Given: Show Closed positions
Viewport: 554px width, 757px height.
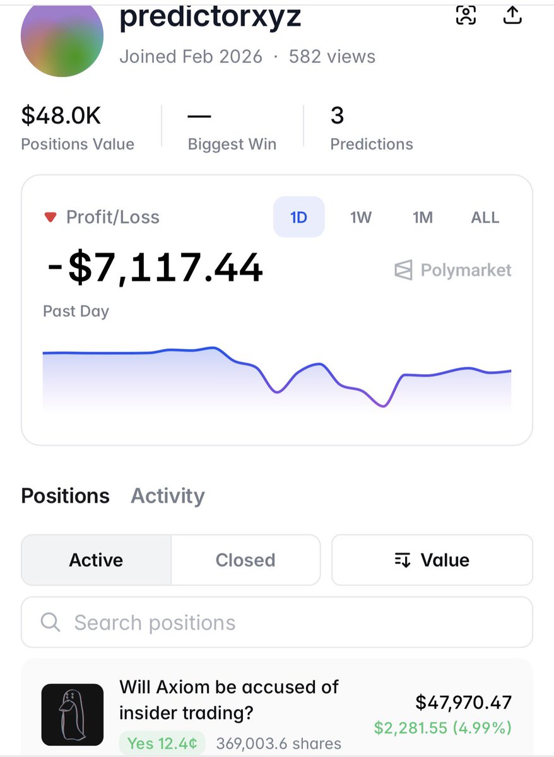Looking at the screenshot, I should [x=245, y=560].
